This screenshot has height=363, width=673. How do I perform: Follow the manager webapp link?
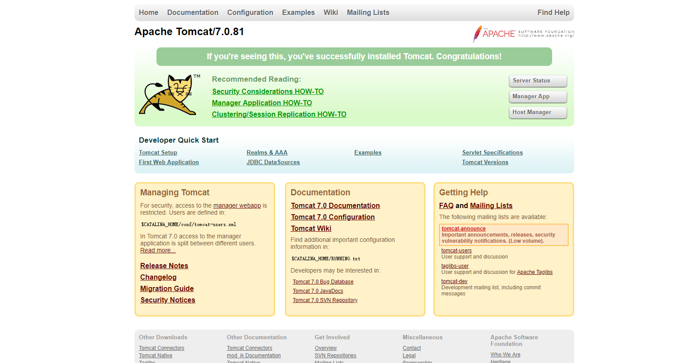coord(237,205)
